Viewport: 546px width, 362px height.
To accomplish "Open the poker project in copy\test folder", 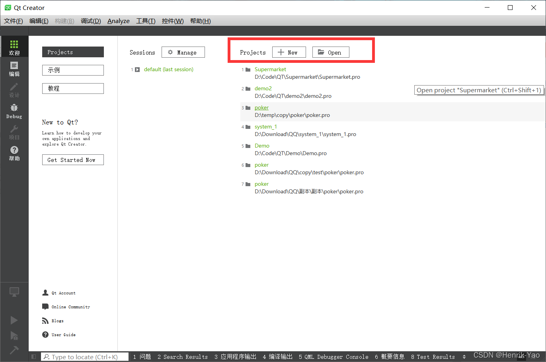I will (x=261, y=165).
